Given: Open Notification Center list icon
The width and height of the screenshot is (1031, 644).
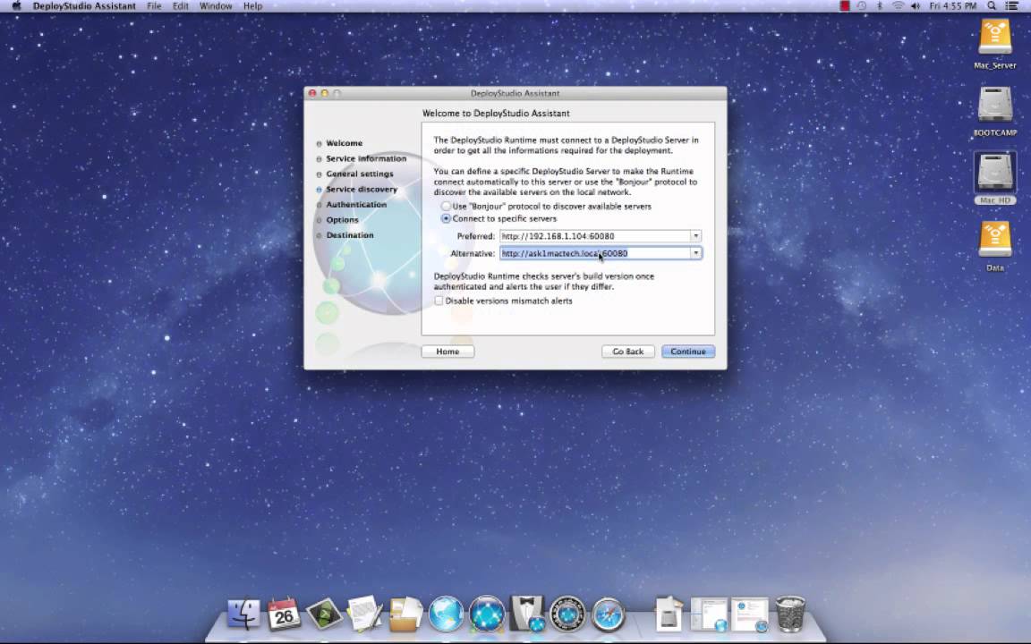Looking at the screenshot, I should 1012,6.
